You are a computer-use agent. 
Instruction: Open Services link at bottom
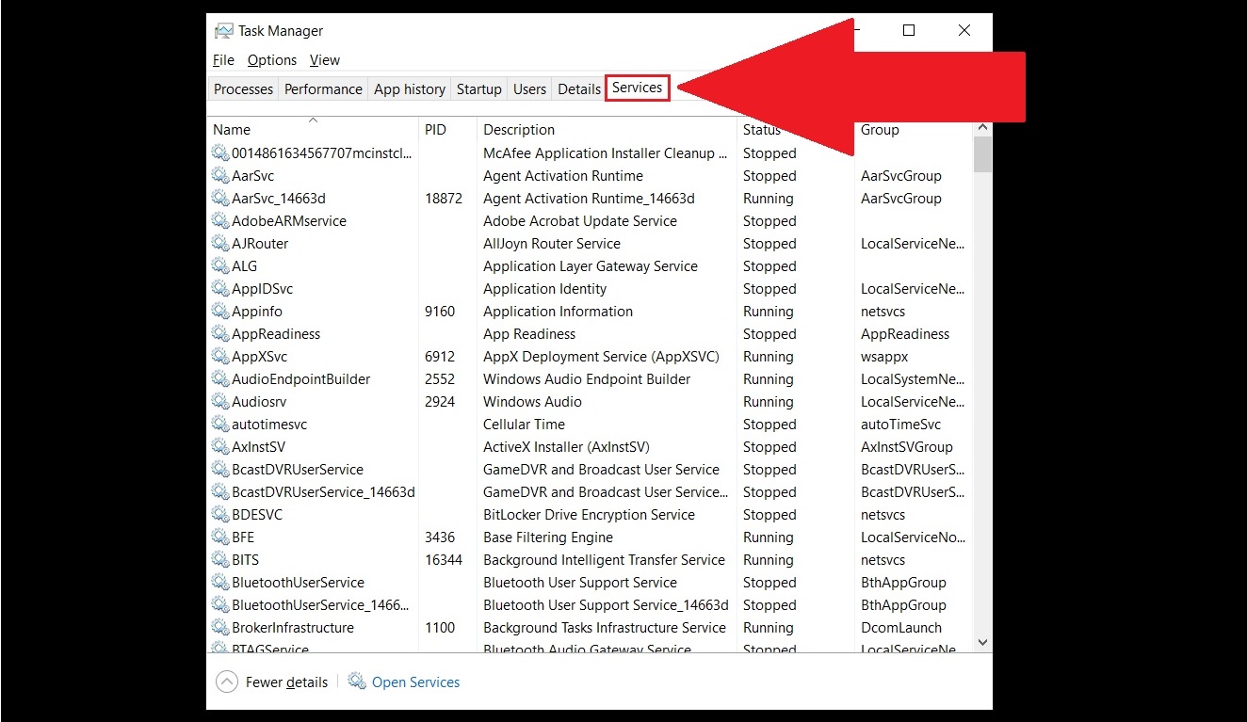(x=415, y=682)
